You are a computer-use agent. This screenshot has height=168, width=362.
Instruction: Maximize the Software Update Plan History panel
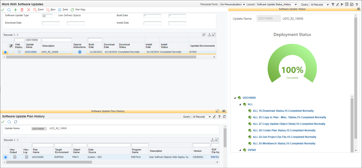(217, 111)
